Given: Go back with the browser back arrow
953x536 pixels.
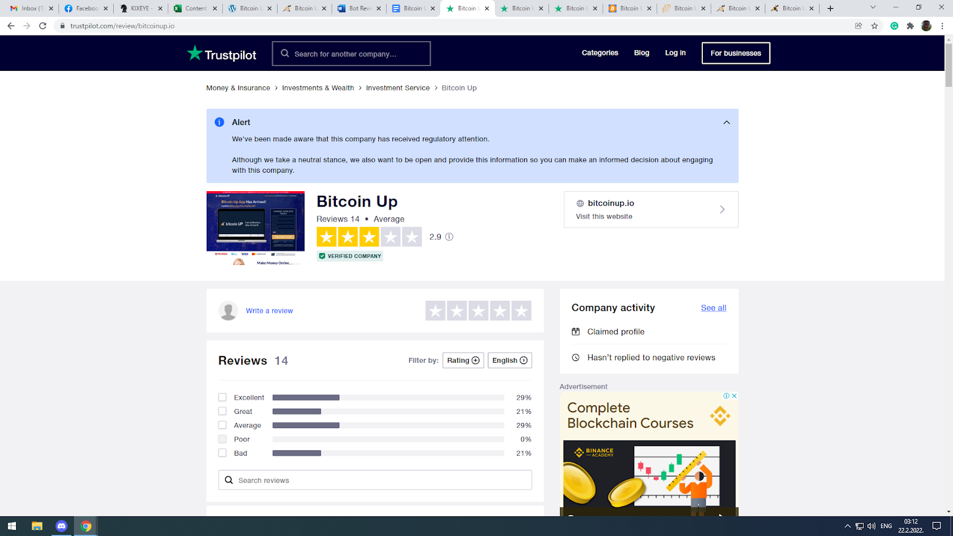Looking at the screenshot, I should click(x=11, y=26).
